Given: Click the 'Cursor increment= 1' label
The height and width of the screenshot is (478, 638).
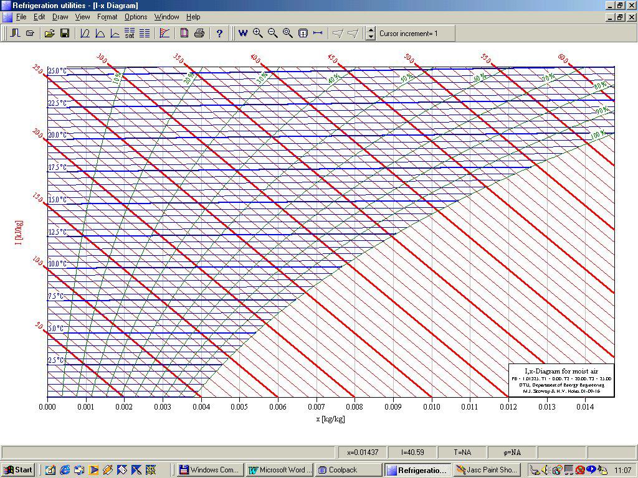Looking at the screenshot, I should (409, 34).
